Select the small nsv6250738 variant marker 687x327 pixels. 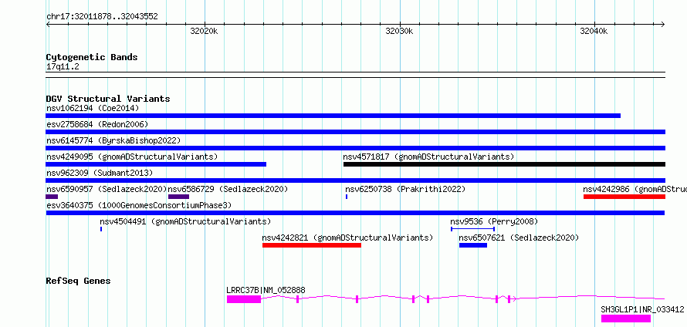347,197
